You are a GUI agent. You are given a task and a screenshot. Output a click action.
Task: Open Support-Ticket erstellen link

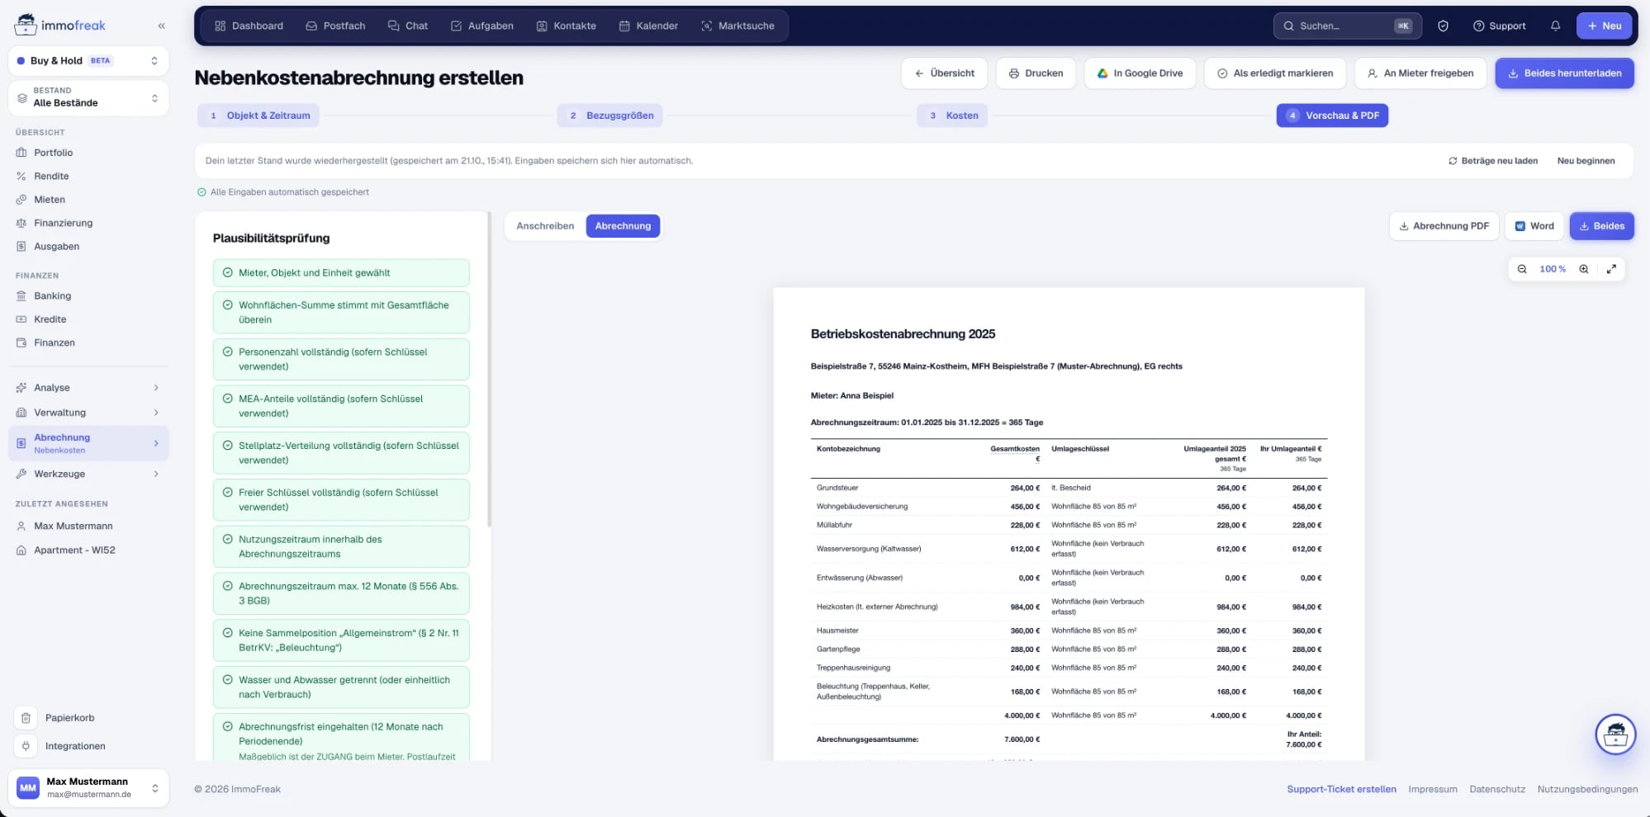tap(1341, 790)
